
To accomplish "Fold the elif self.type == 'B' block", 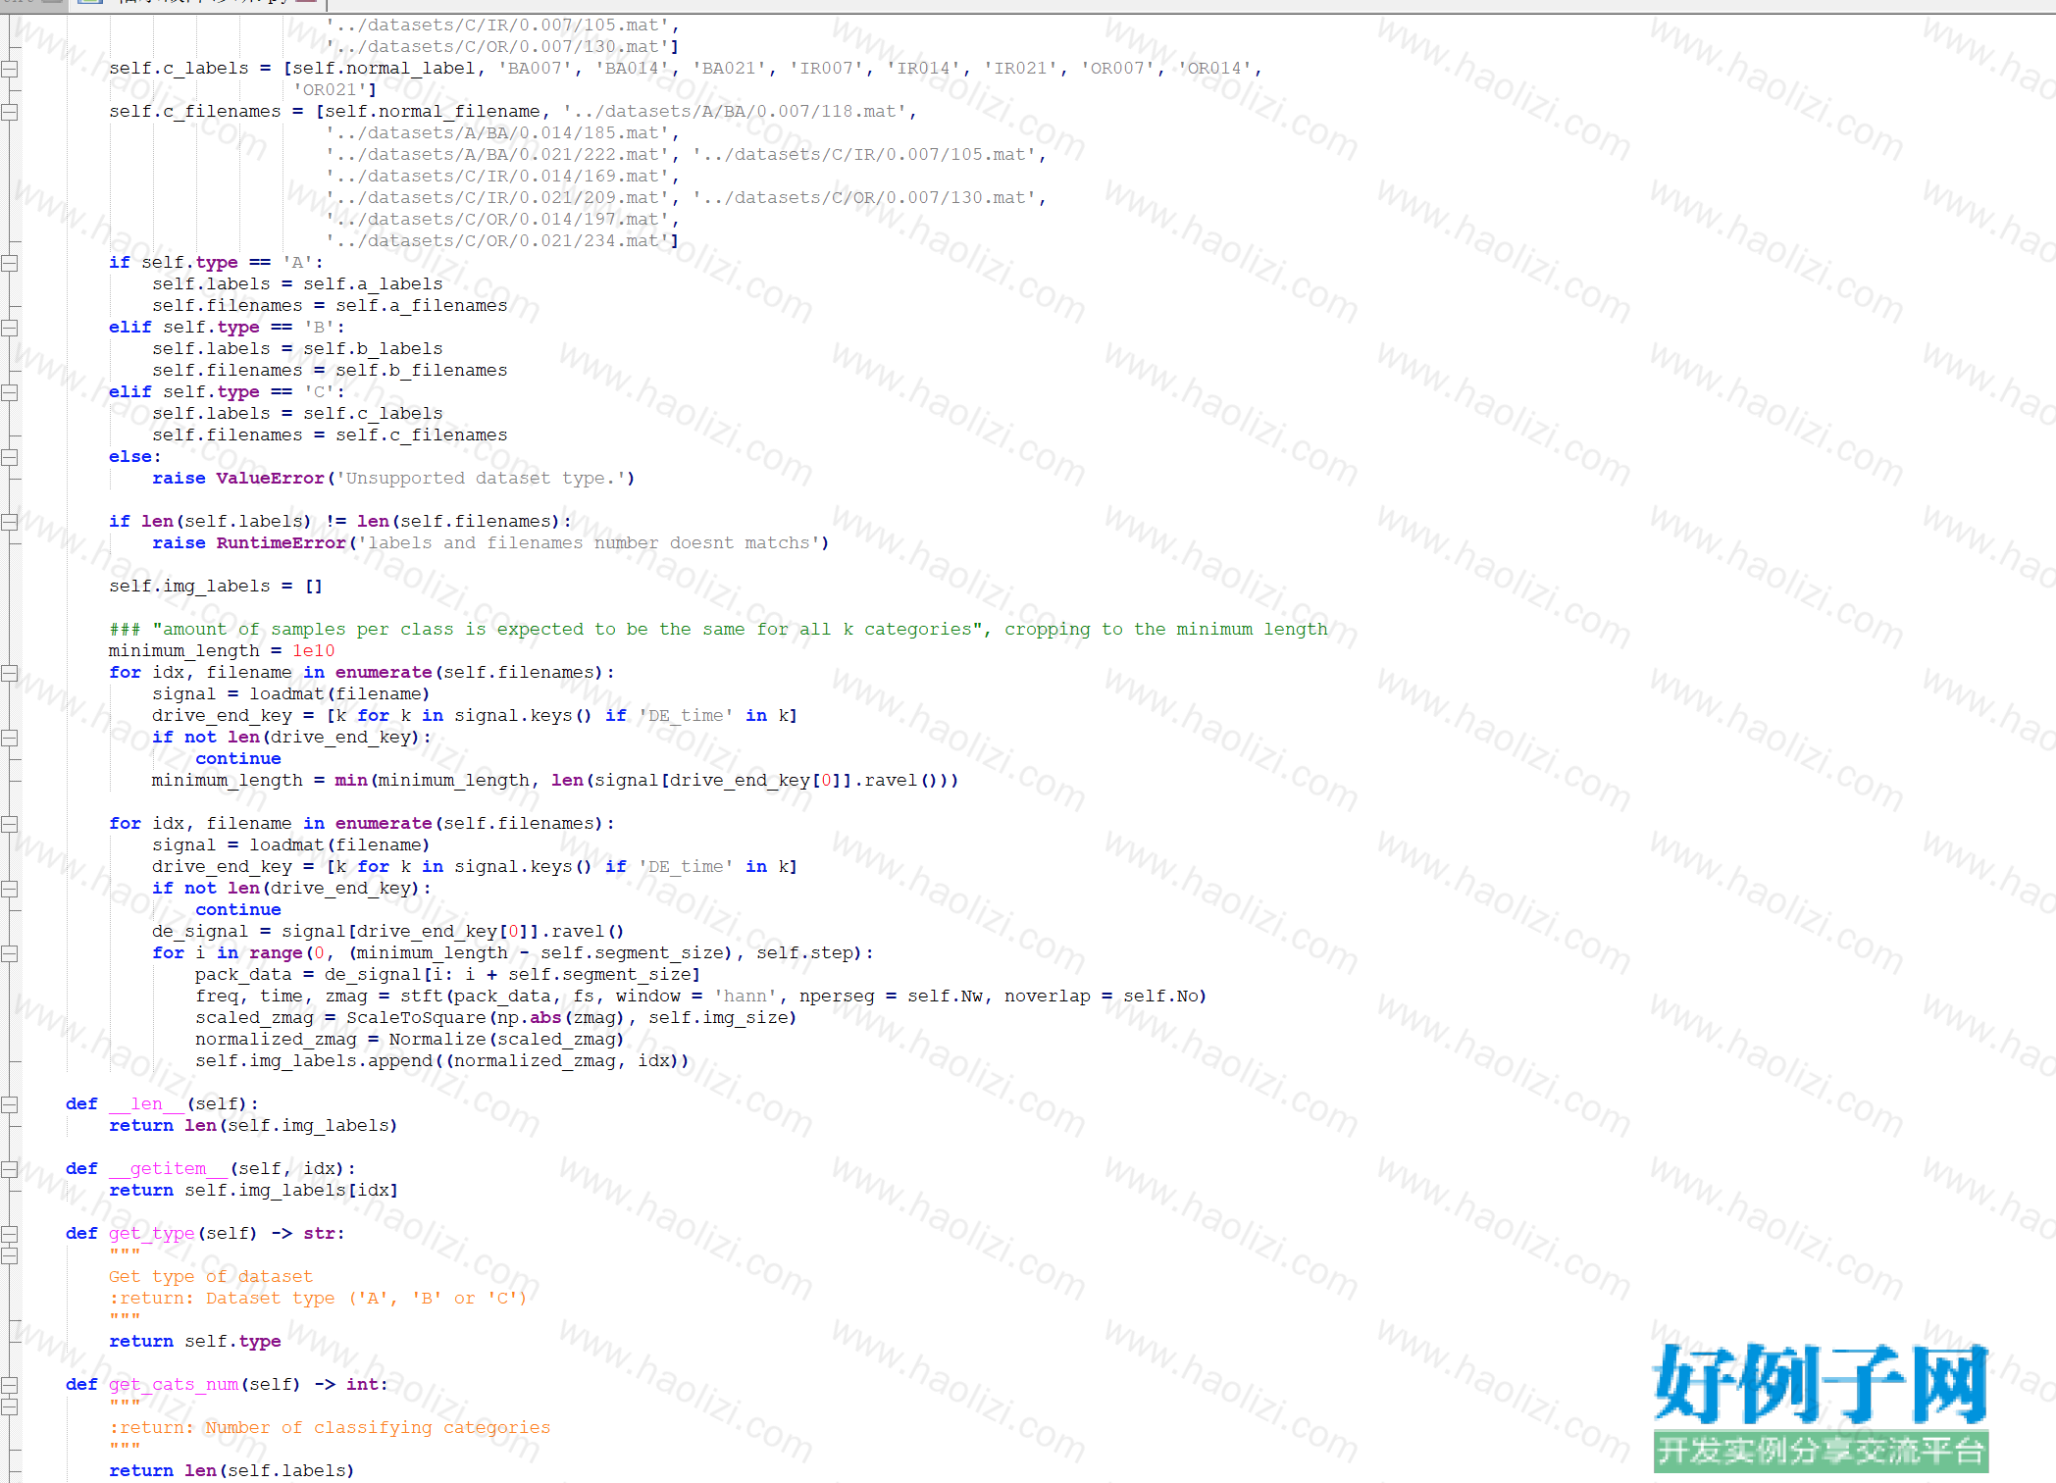I will (x=9, y=328).
